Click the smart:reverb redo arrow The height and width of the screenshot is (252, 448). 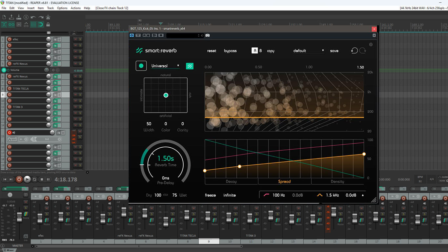[x=363, y=51]
